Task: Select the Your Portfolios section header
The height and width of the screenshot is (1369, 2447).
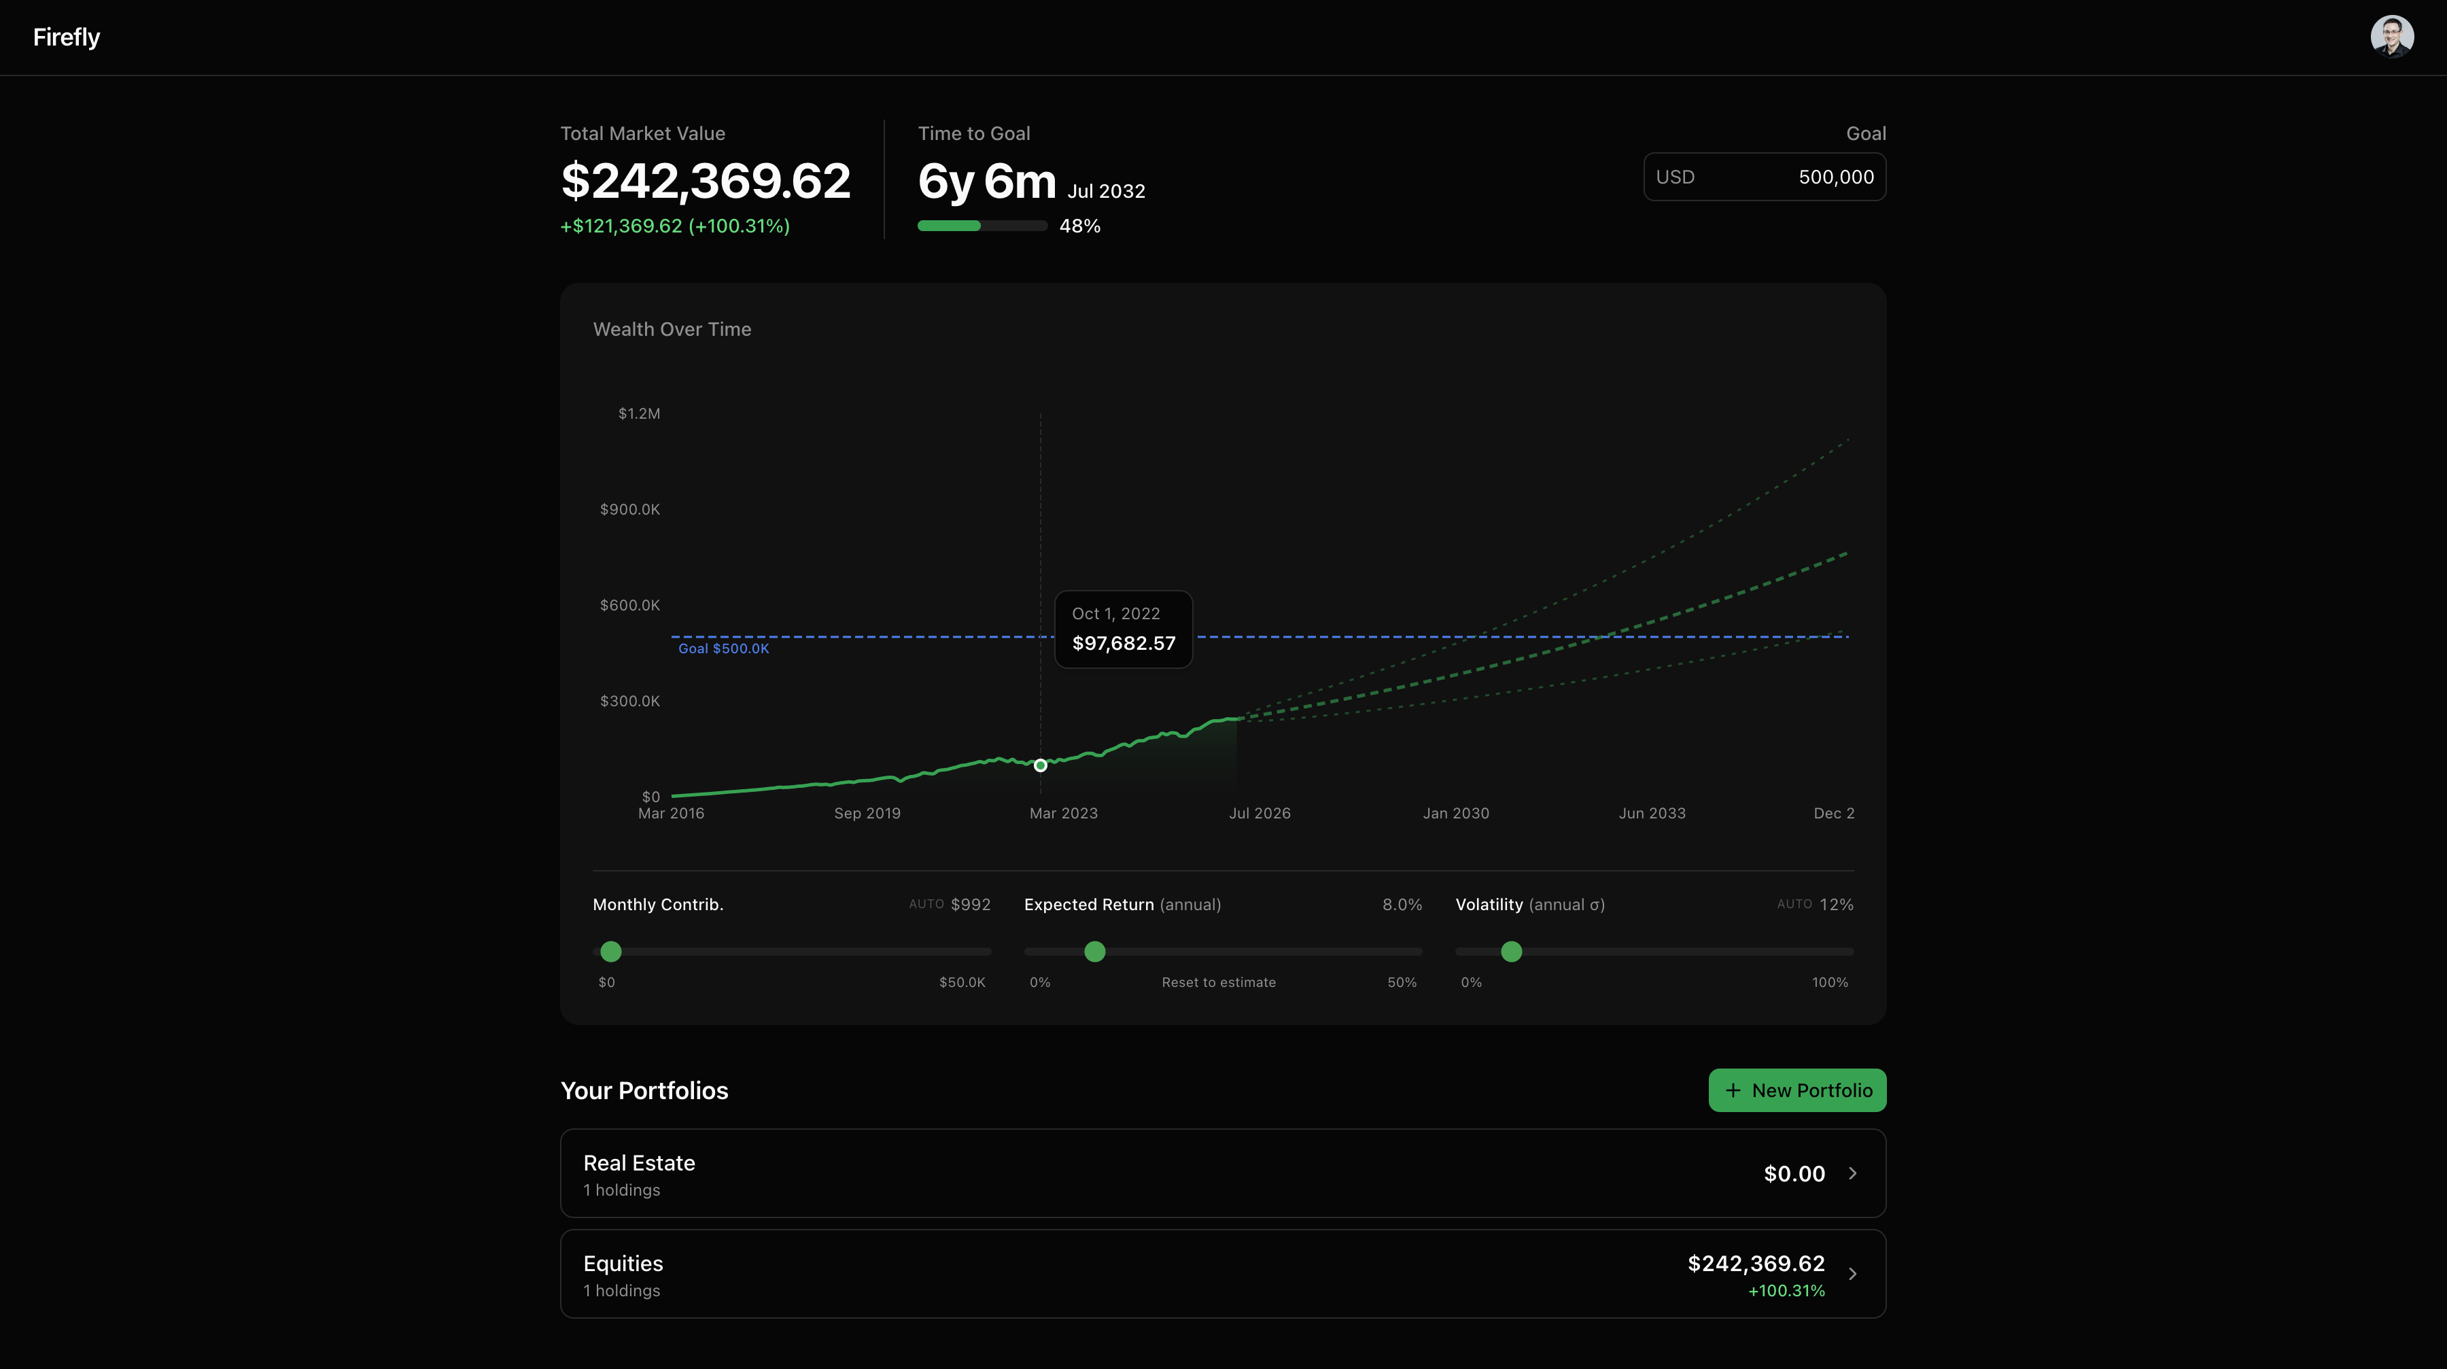Action: pyautogui.click(x=644, y=1090)
